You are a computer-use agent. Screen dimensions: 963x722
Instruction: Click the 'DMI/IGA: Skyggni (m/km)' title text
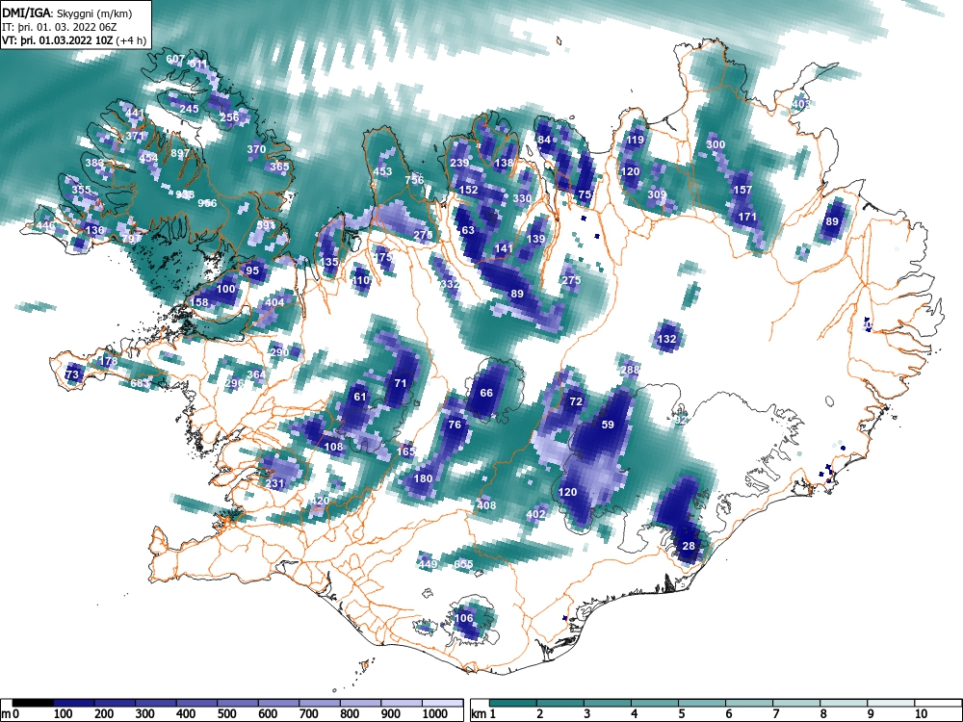(x=67, y=13)
